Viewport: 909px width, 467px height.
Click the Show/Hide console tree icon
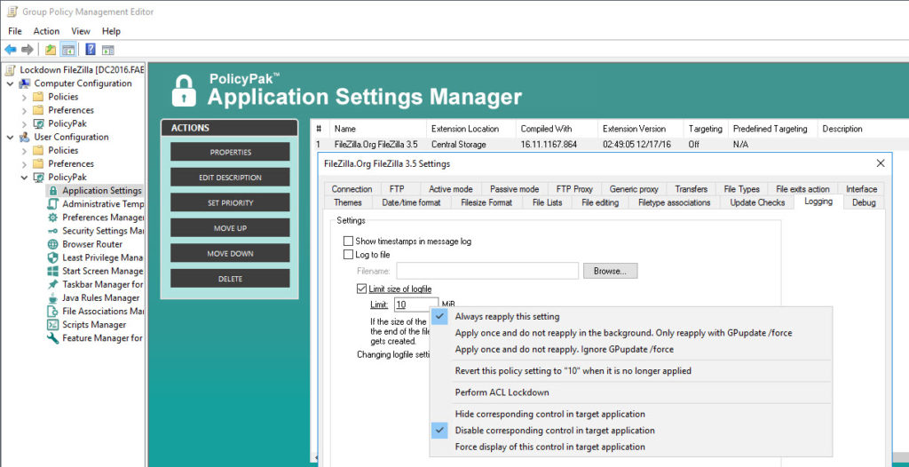pyautogui.click(x=67, y=50)
